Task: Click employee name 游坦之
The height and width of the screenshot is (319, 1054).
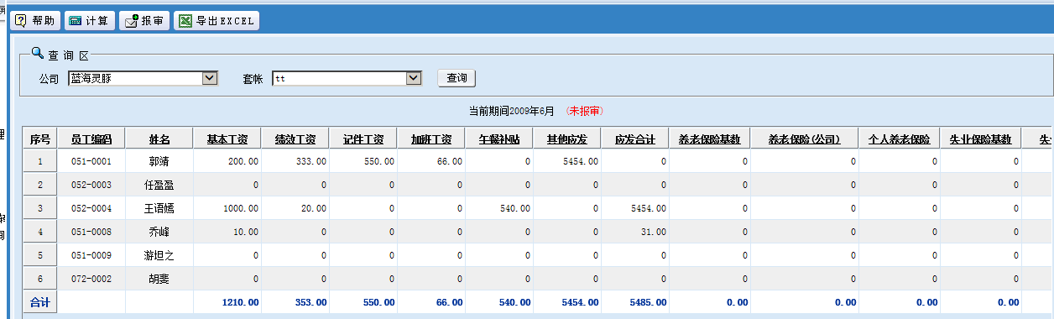Action: 159,254
